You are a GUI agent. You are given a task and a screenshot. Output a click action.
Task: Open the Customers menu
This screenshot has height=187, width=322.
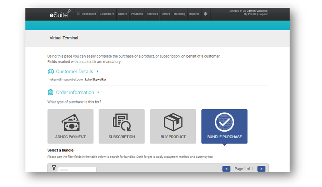coord(107,14)
